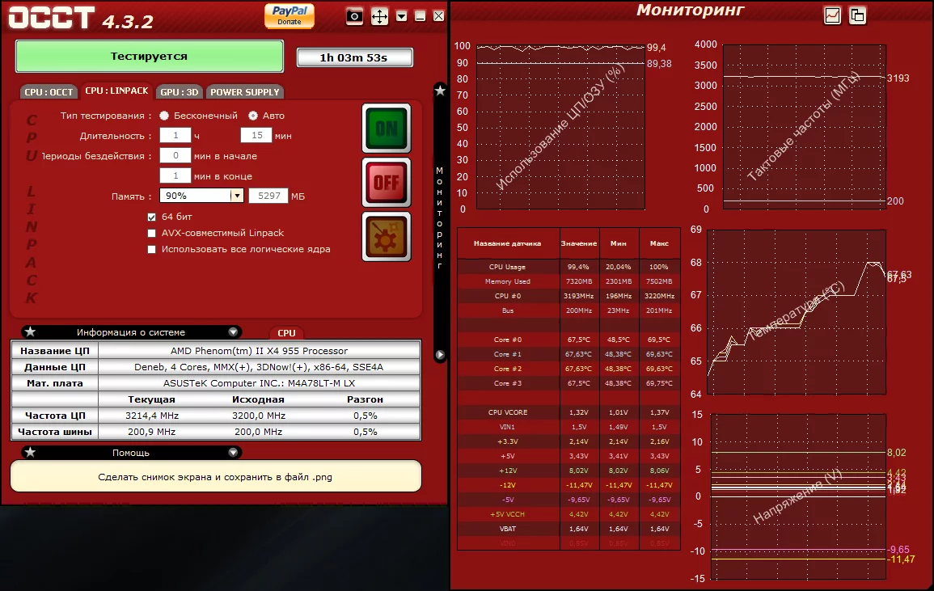Click the green ON start button
The image size is (934, 591).
click(387, 128)
